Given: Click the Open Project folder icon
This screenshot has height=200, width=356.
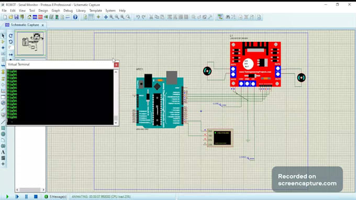Looking at the screenshot, I should (x=10, y=17).
